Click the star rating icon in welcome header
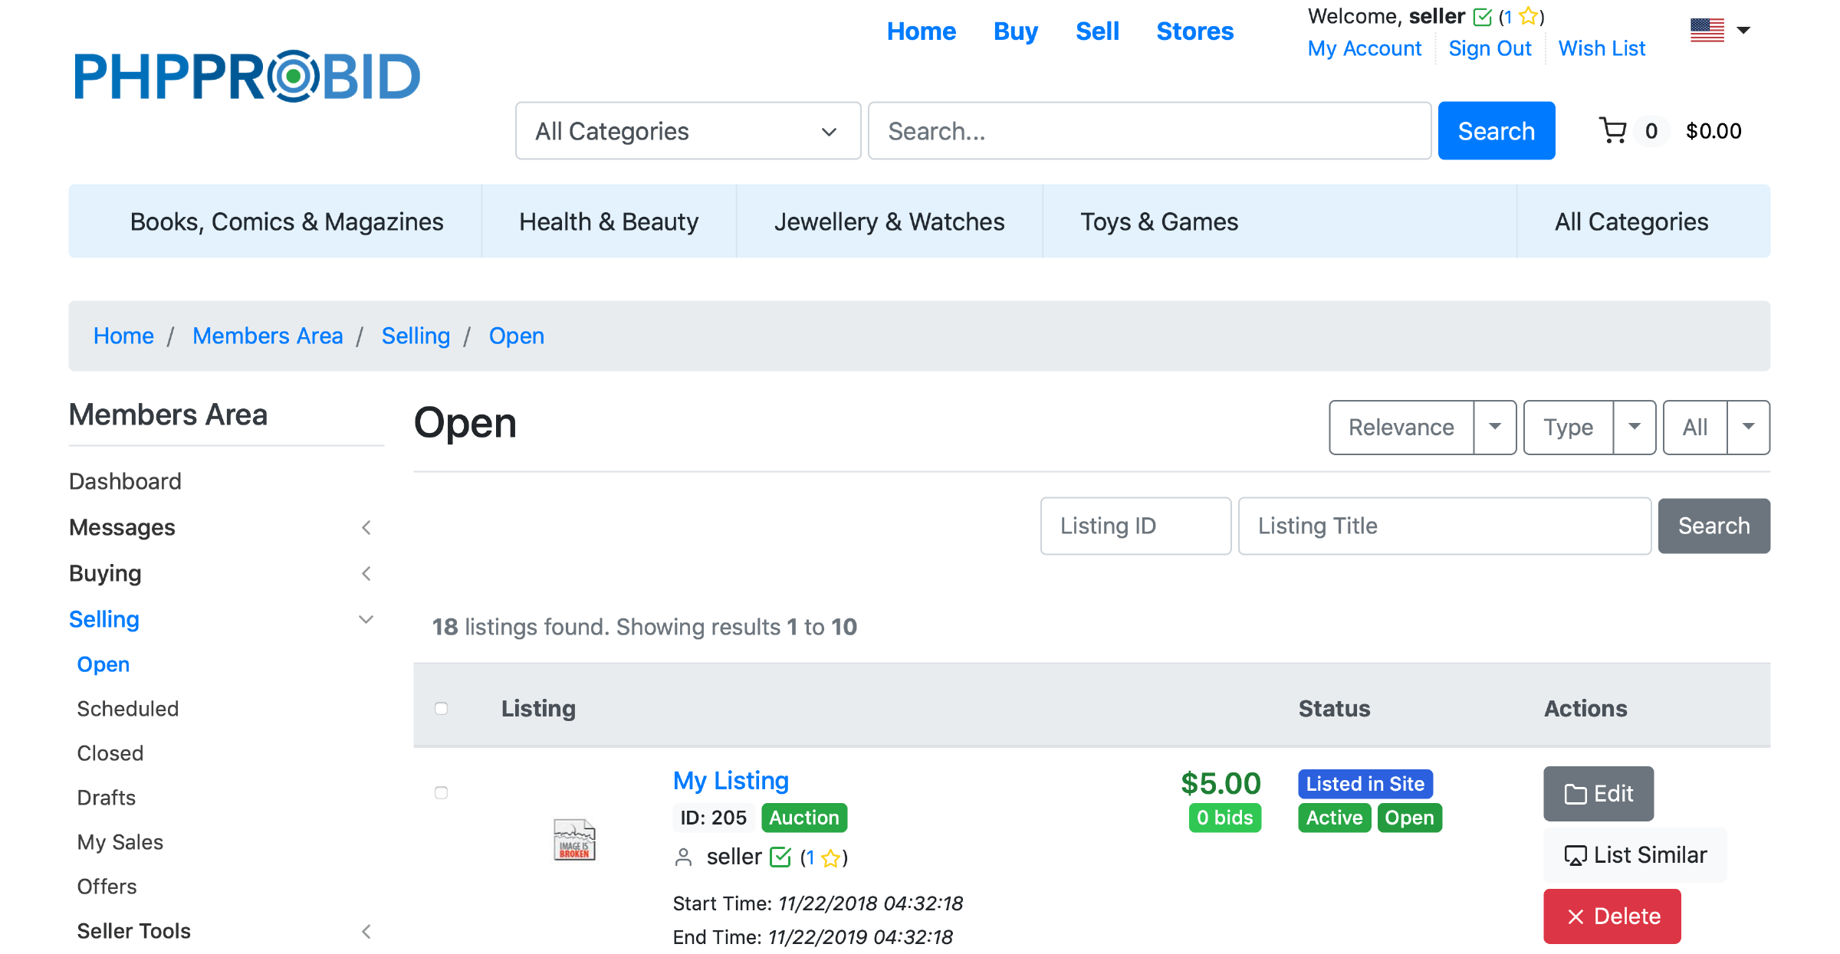The width and height of the screenshot is (1840, 954). point(1528,16)
